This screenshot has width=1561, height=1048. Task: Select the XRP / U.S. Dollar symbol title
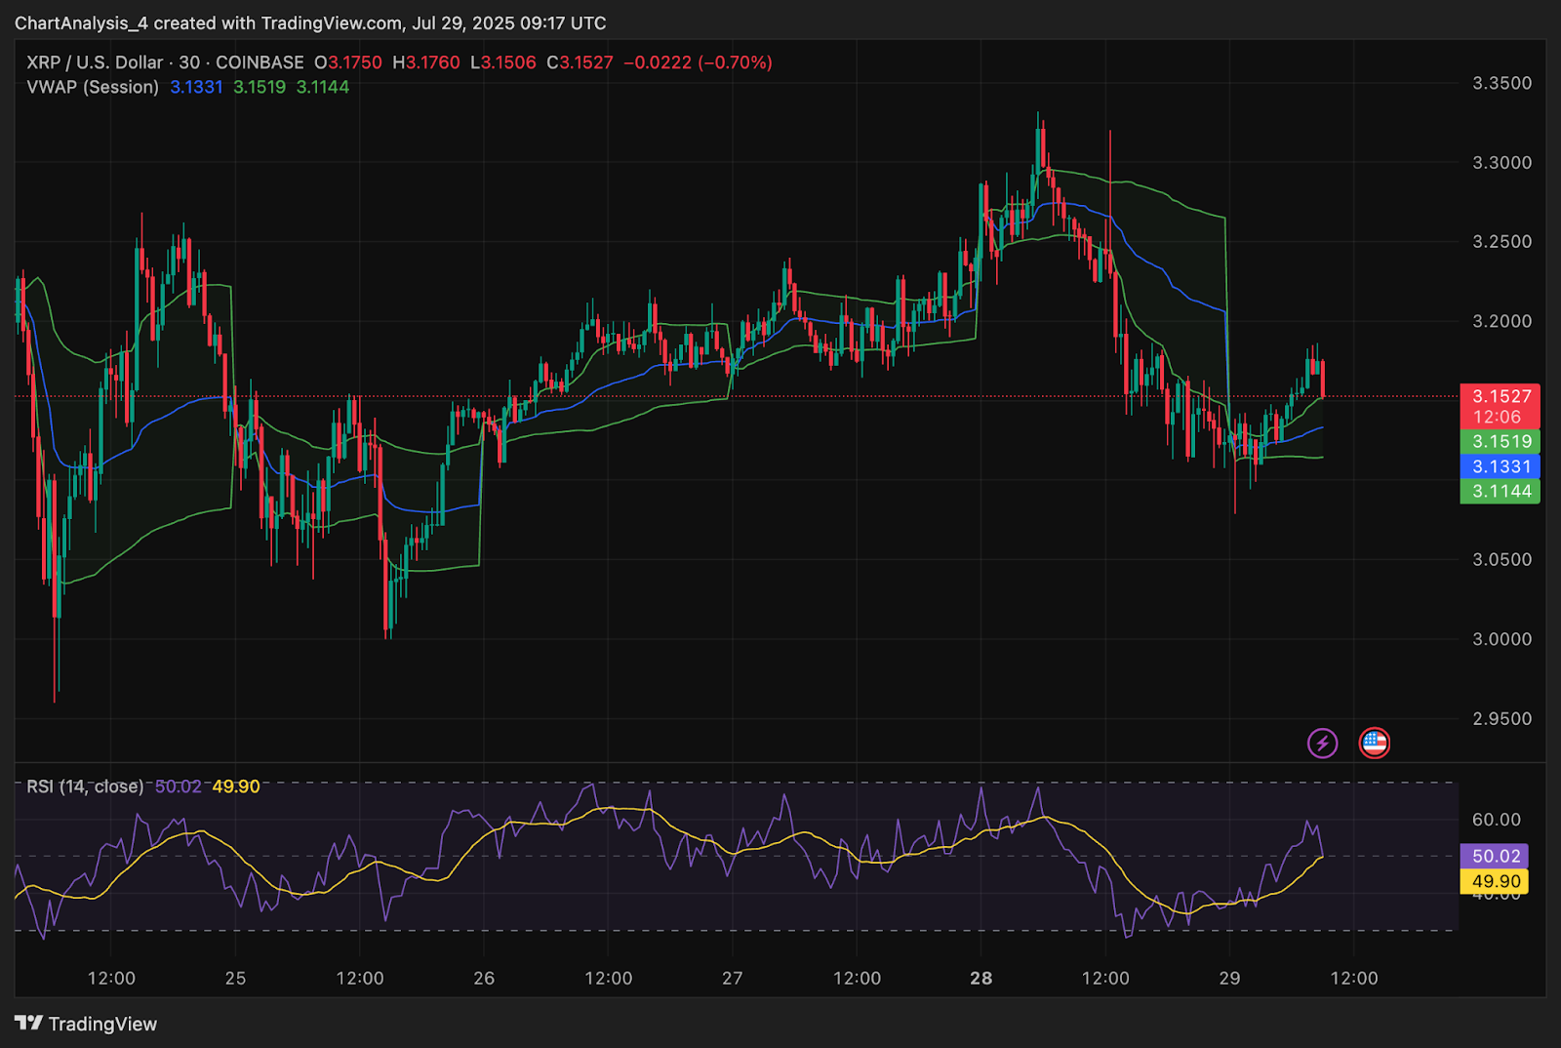click(95, 62)
